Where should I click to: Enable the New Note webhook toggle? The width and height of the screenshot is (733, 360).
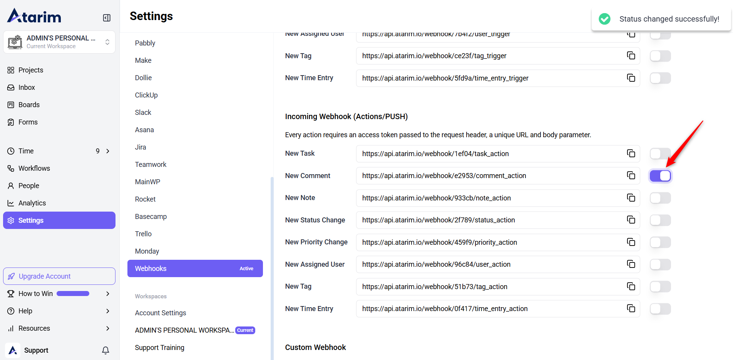(x=660, y=198)
